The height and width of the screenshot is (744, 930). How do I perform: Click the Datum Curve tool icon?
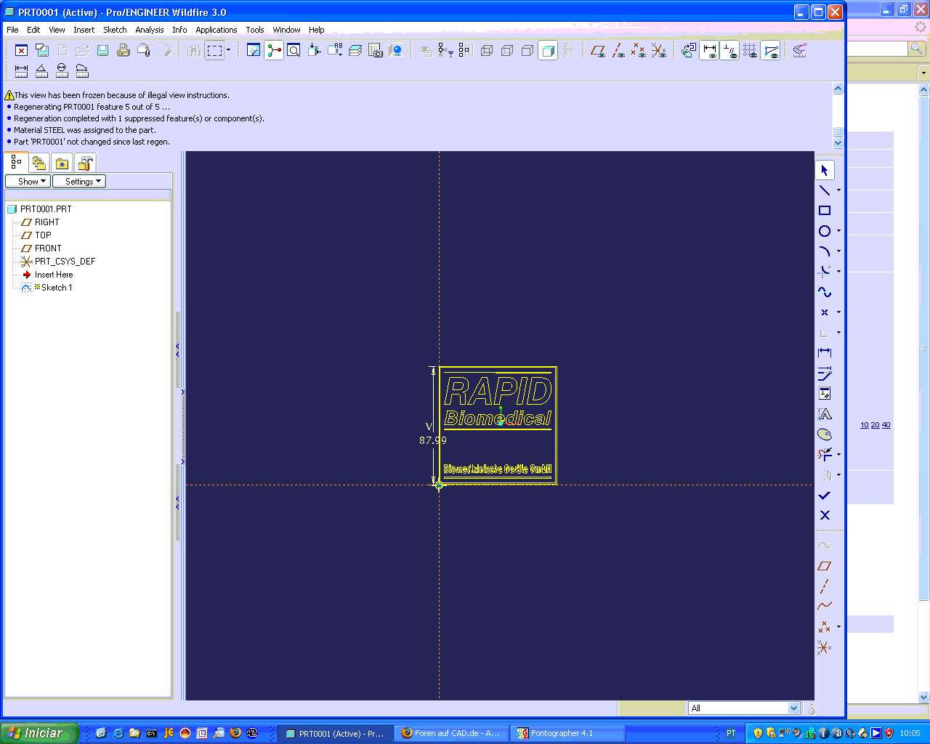pyautogui.click(x=825, y=606)
